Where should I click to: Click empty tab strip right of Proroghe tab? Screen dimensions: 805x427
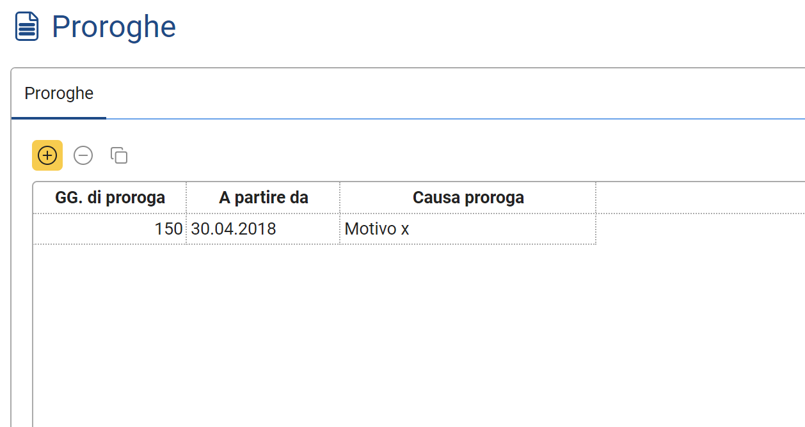(448, 93)
